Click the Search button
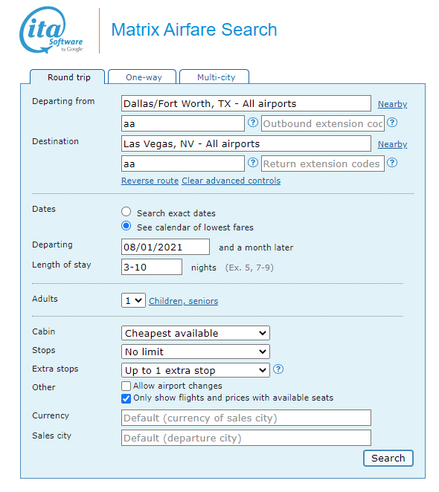Screen dimensions: 439x492 pyautogui.click(x=388, y=458)
